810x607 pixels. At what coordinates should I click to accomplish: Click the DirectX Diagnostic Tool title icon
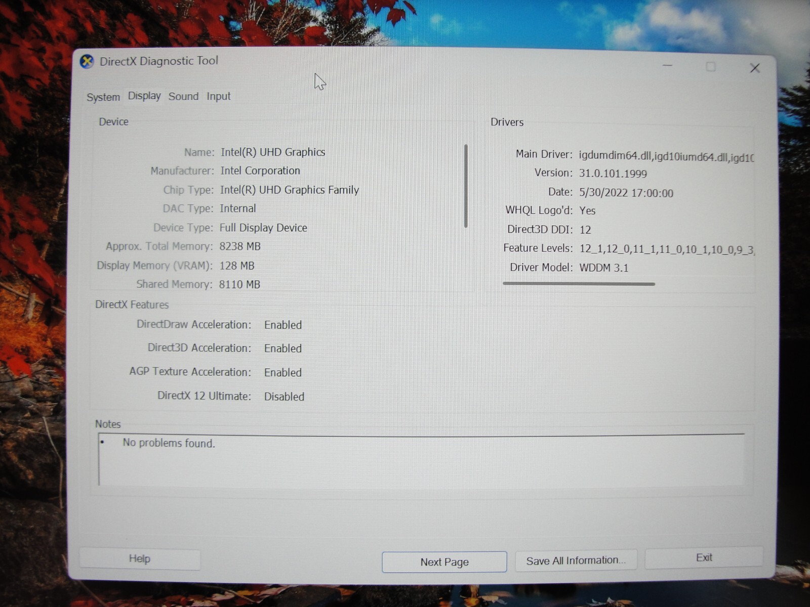(87, 62)
